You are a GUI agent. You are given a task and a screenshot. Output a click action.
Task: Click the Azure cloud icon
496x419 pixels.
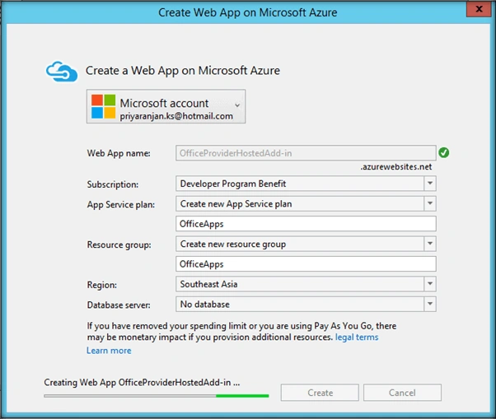[62, 72]
